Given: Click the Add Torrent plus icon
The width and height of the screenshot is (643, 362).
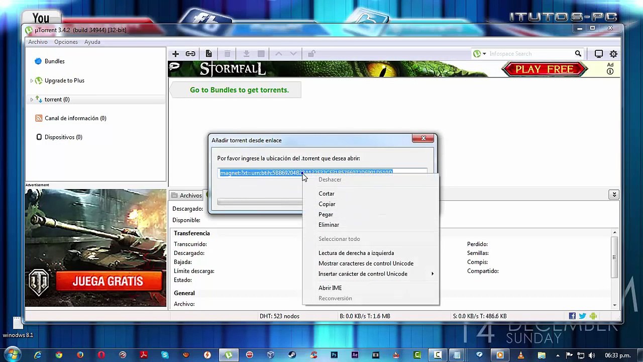Looking at the screenshot, I should point(175,54).
